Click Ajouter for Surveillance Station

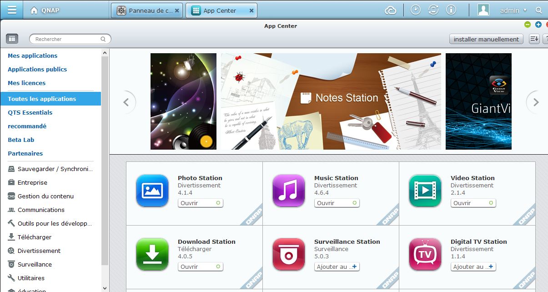(337, 267)
